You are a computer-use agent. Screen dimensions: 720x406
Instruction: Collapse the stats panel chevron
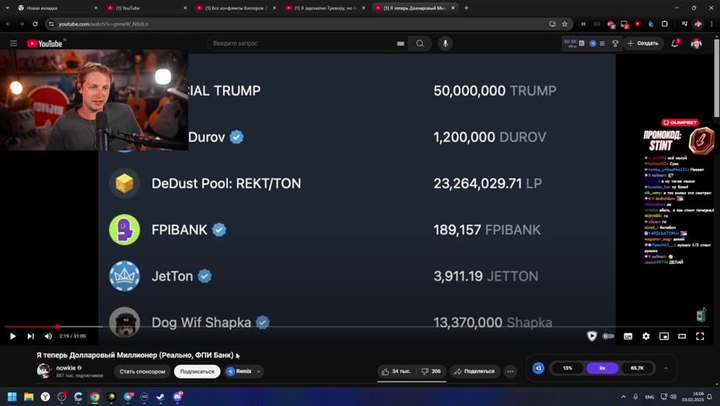(665, 368)
